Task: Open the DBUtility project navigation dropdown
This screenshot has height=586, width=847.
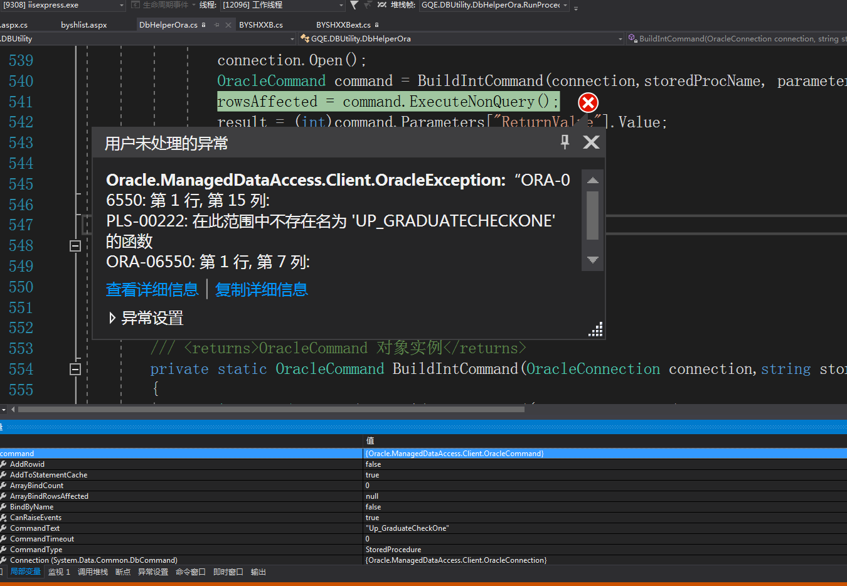Action: point(292,39)
